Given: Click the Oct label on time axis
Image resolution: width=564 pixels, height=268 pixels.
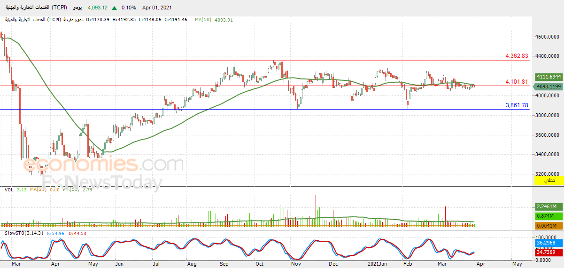Looking at the screenshot, I should pos(260,264).
